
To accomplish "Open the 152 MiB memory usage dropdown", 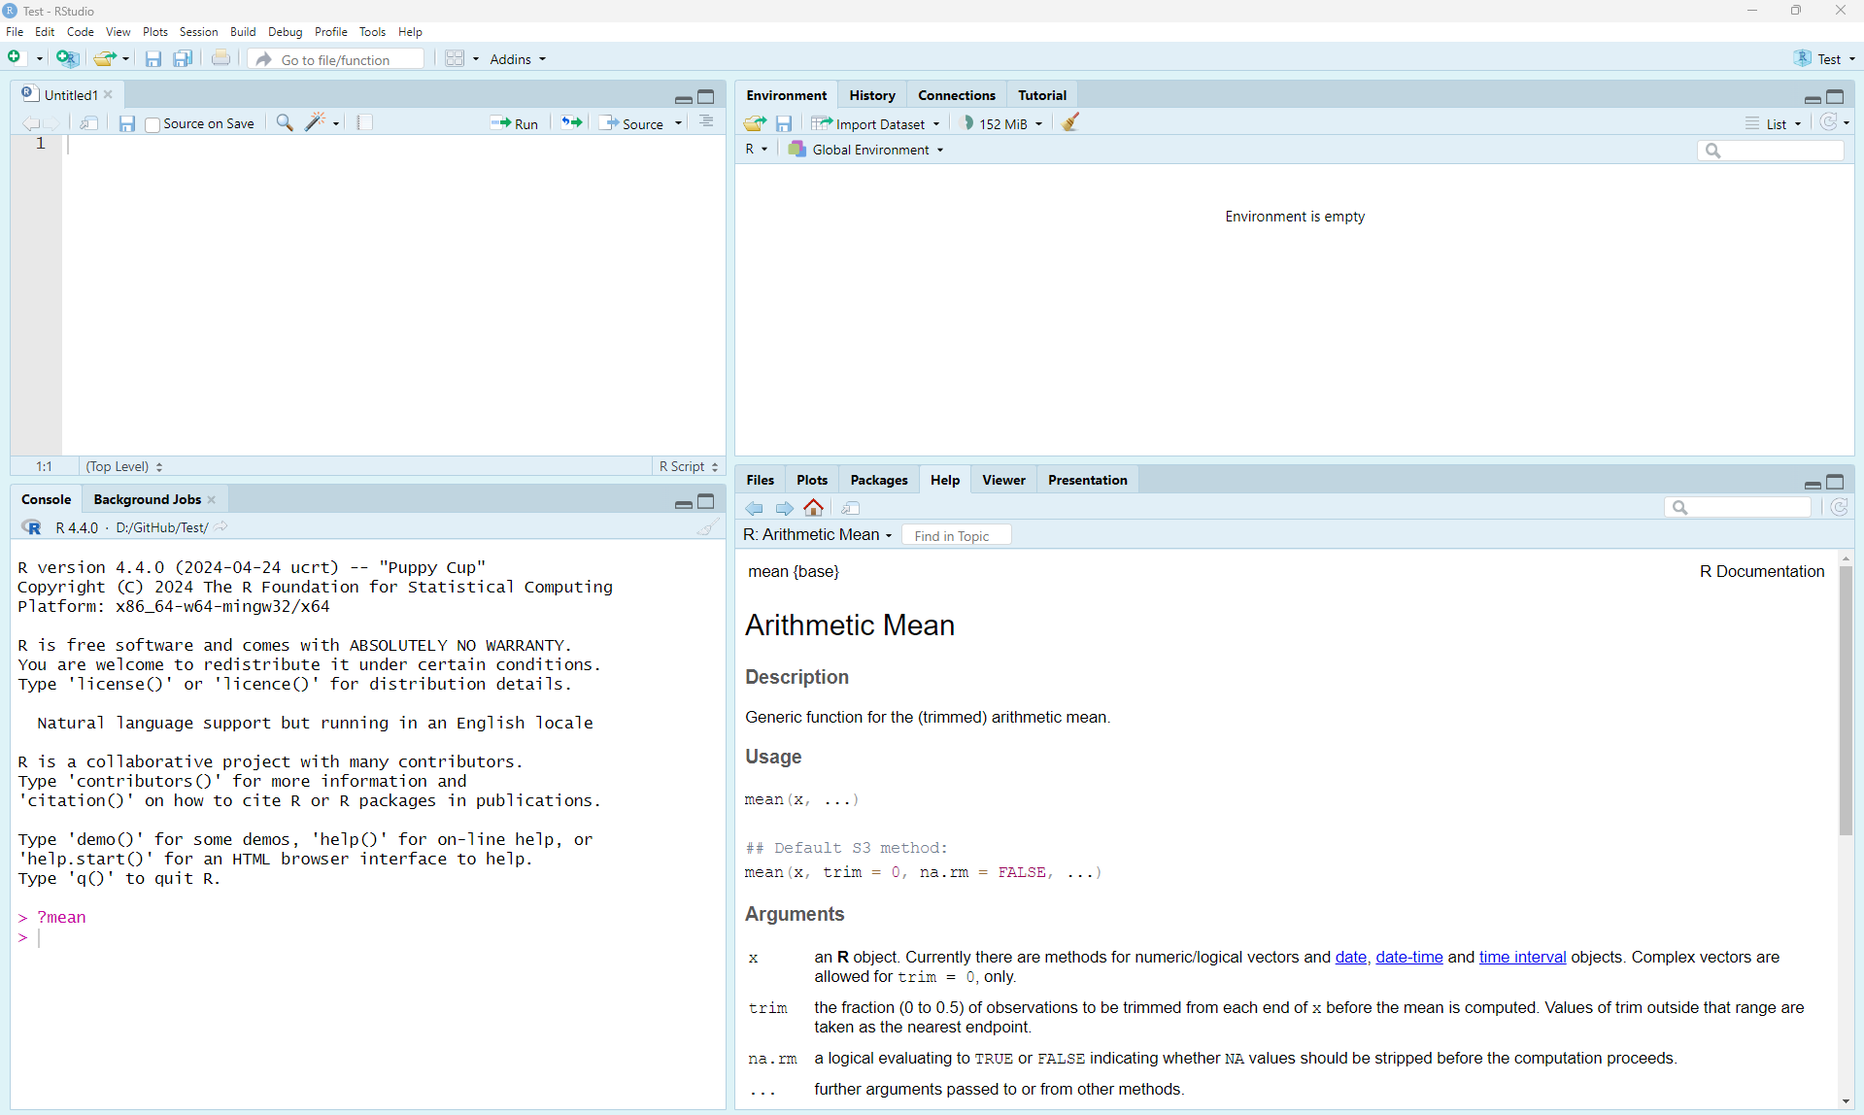I will (1001, 123).
